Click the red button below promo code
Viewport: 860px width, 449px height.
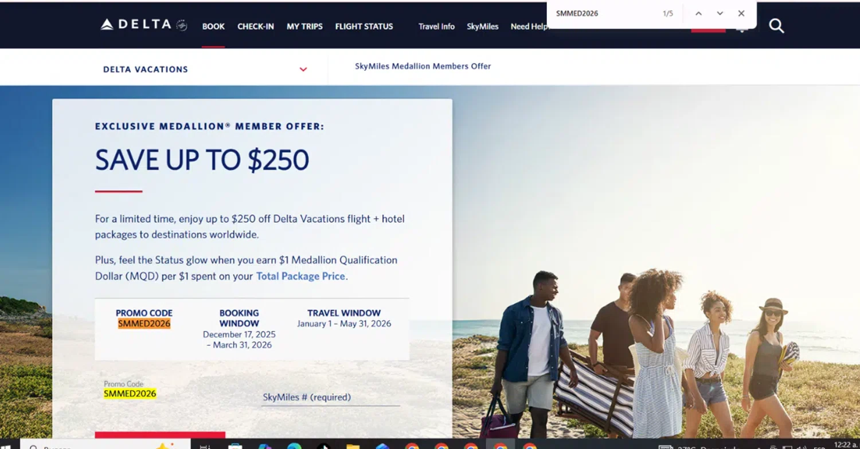pos(160,435)
